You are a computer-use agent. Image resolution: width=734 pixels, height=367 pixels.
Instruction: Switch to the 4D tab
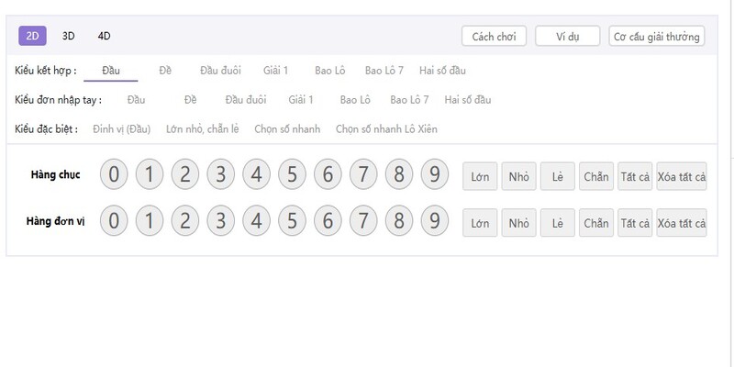click(x=104, y=37)
